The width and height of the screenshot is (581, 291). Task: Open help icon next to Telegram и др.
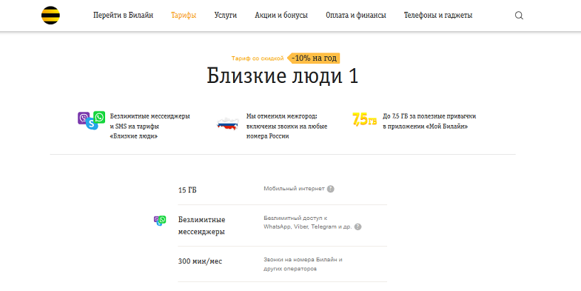tap(357, 227)
